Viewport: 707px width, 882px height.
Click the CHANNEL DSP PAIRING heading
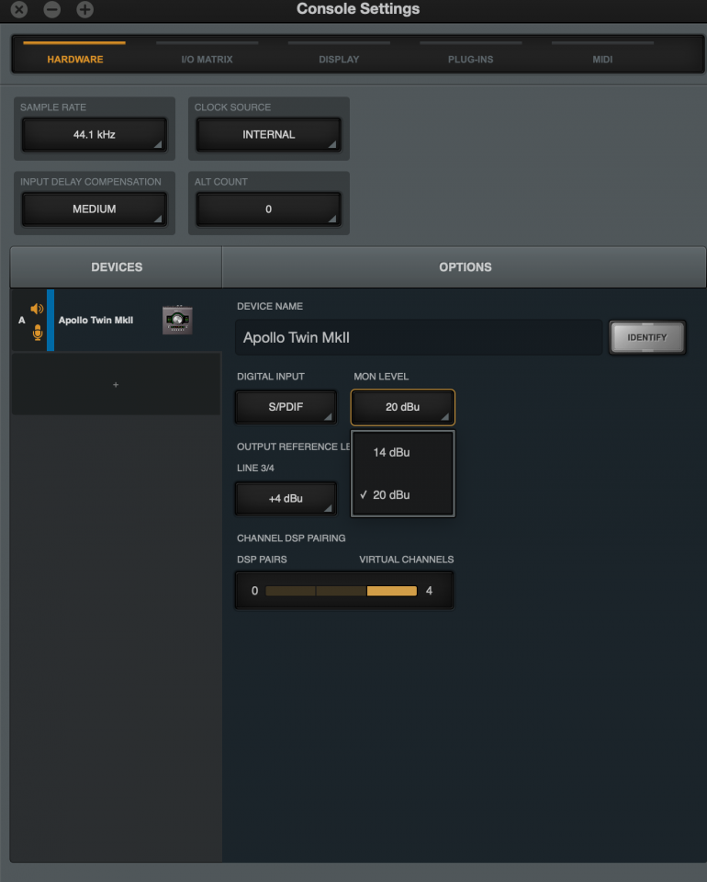(291, 538)
